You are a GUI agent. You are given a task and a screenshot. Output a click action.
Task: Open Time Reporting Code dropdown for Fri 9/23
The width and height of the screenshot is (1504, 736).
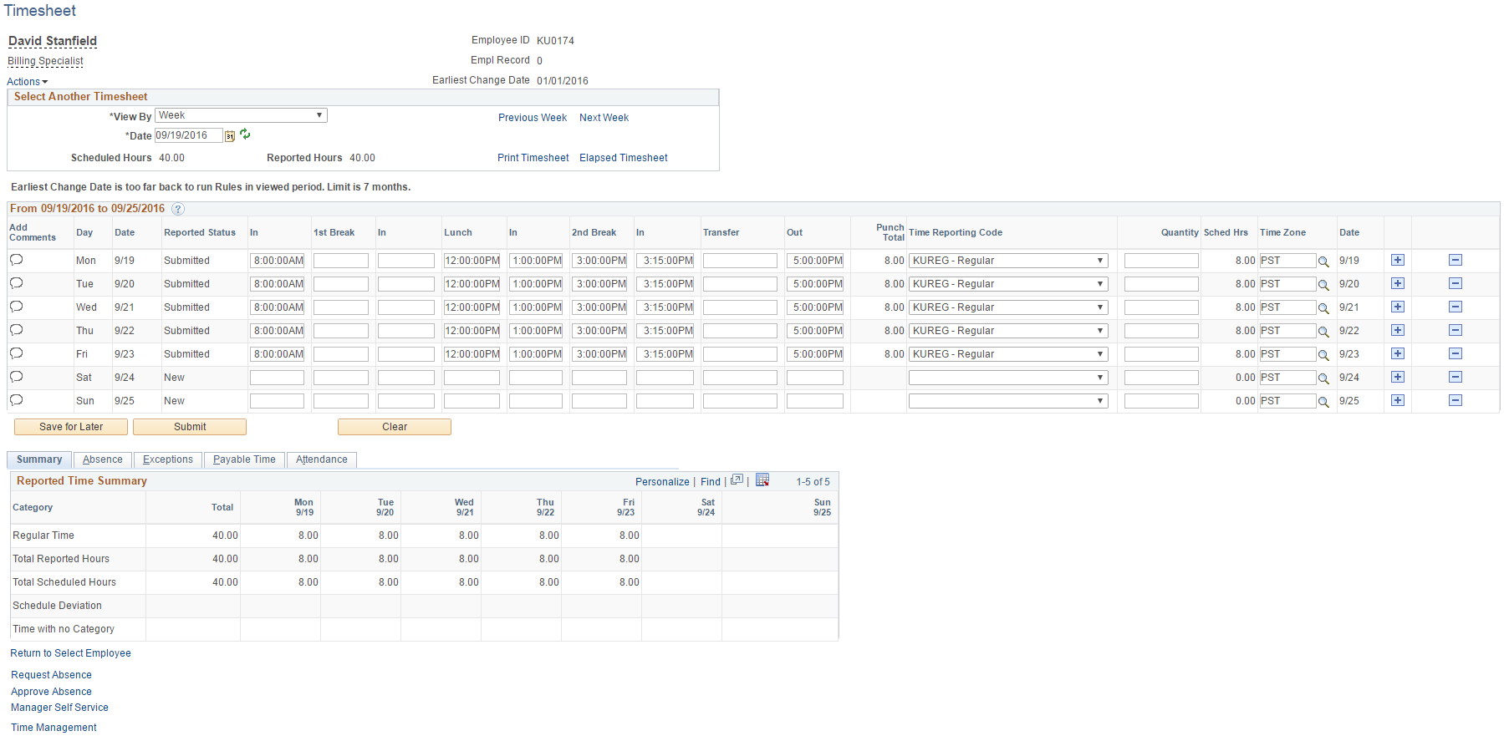(1008, 354)
